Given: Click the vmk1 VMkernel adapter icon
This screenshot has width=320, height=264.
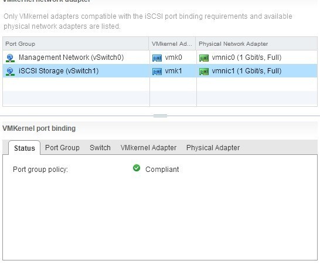Looking at the screenshot, I should (x=157, y=72).
